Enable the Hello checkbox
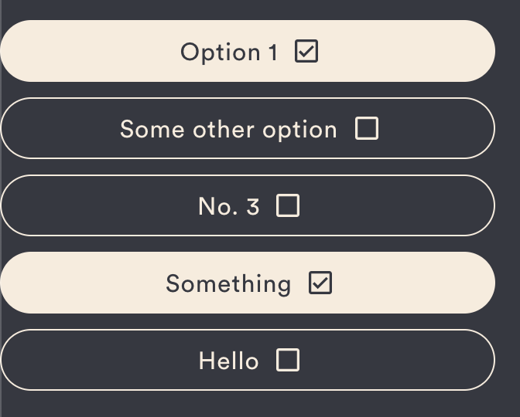This screenshot has height=417, width=520. pos(288,360)
